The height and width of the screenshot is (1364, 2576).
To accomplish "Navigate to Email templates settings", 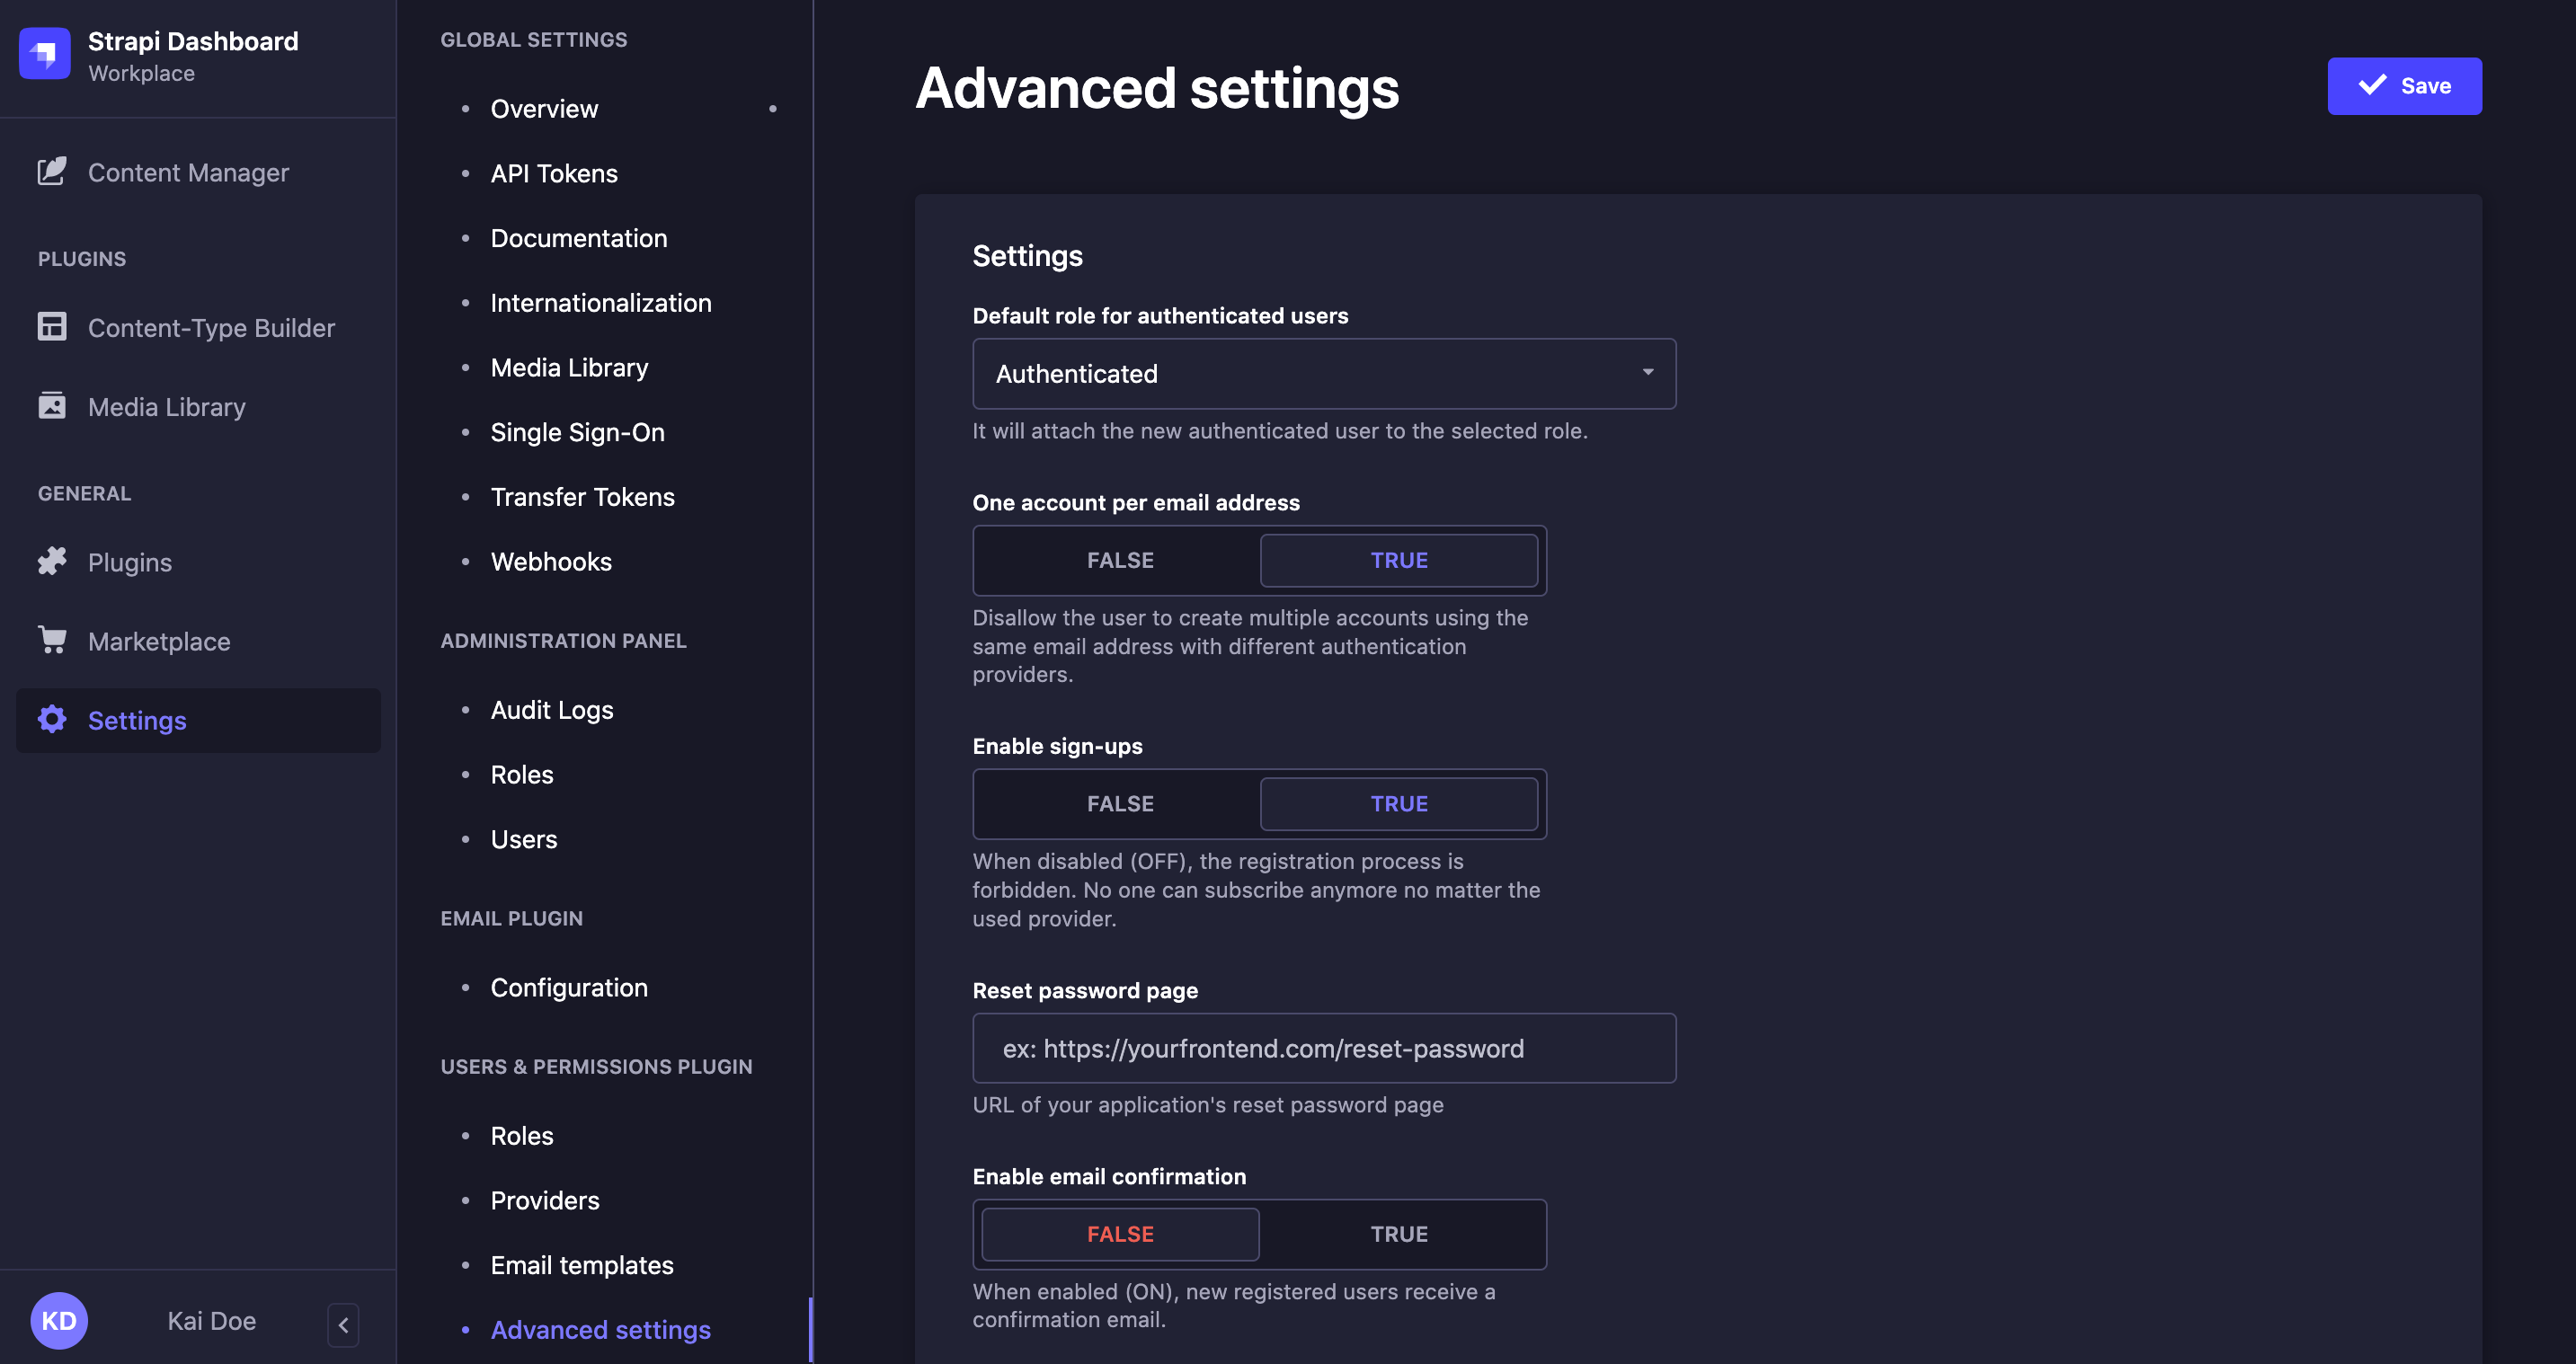I will click(581, 1264).
